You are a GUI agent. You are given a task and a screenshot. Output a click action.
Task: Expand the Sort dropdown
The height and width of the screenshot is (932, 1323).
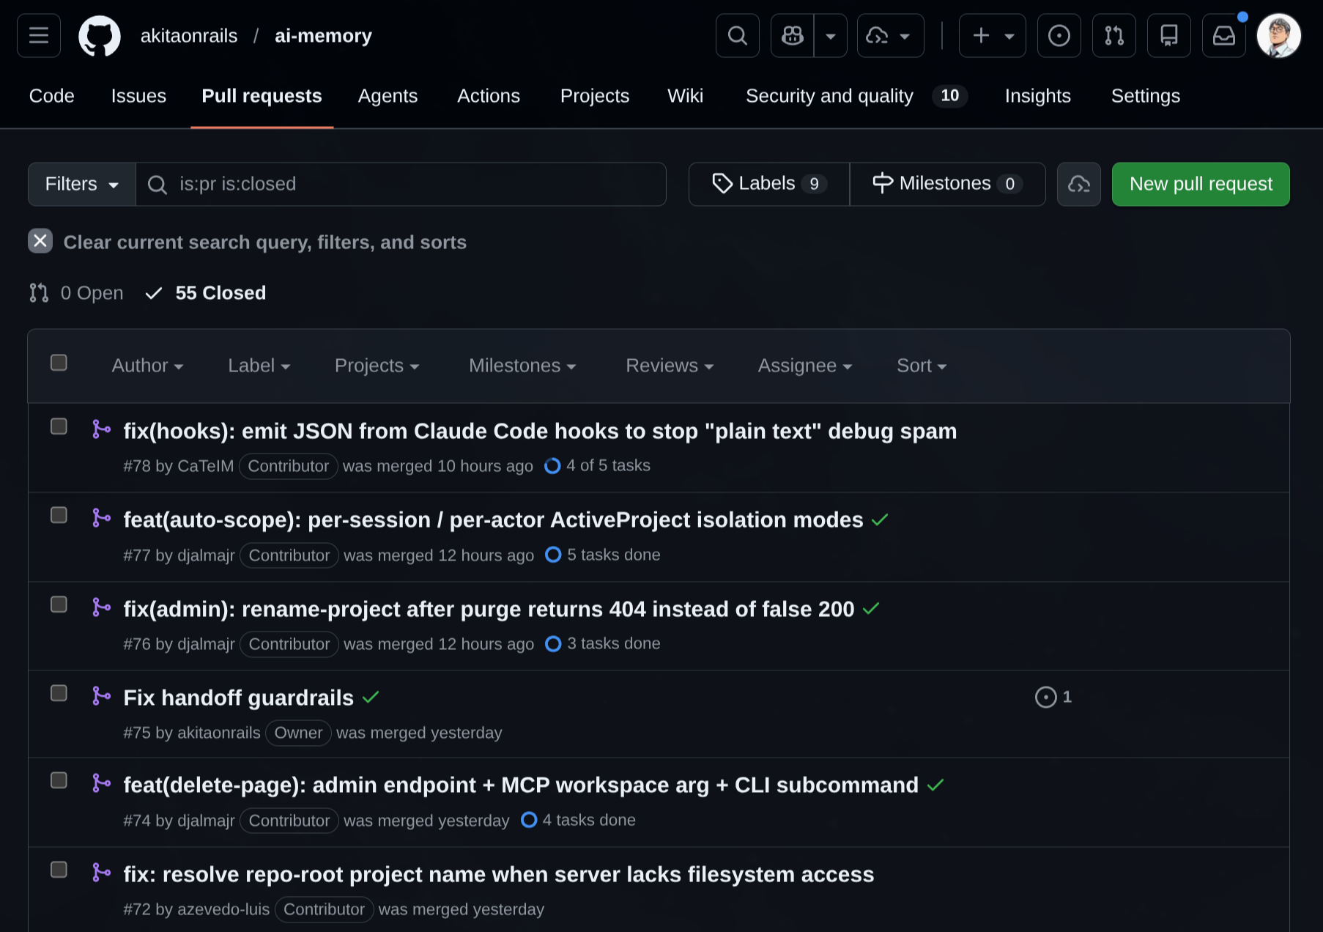(922, 366)
